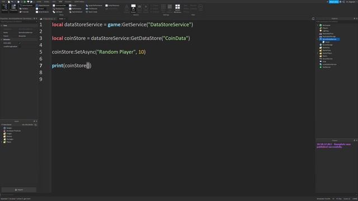Open the Packages folder in Game panel

tap(8, 139)
